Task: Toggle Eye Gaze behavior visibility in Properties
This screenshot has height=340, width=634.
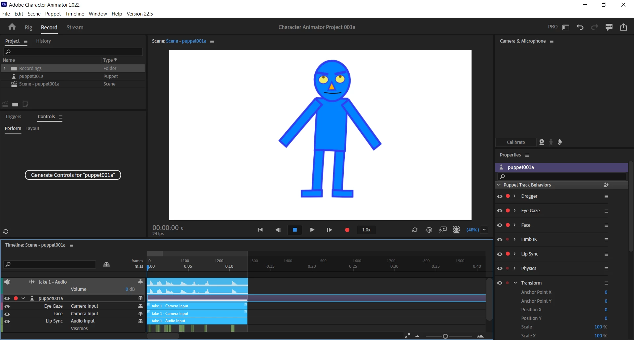Action: (x=500, y=211)
